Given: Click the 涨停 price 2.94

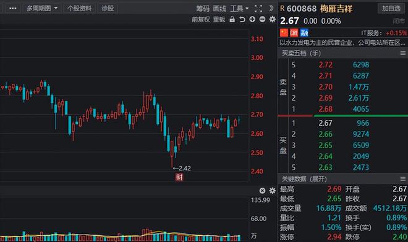Looking at the screenshot, I should point(334,237).
